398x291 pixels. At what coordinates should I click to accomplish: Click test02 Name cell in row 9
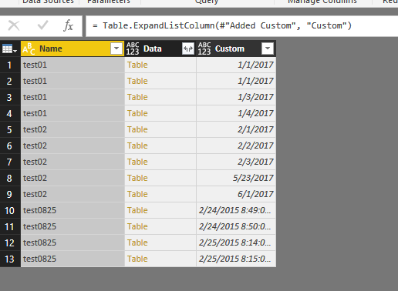coord(73,194)
